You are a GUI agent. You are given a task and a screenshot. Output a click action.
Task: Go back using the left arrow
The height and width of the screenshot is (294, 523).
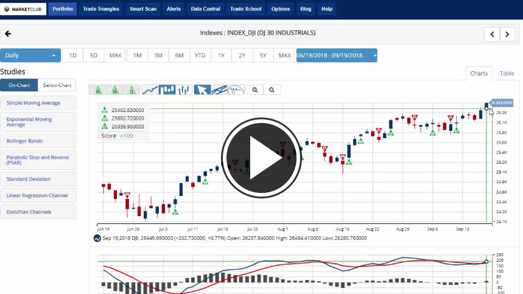(x=8, y=33)
